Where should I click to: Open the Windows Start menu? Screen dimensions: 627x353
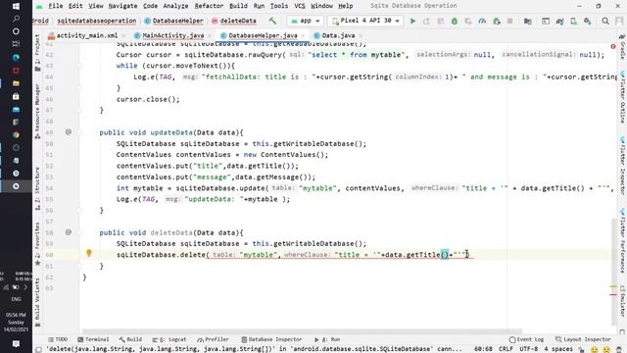16,6
